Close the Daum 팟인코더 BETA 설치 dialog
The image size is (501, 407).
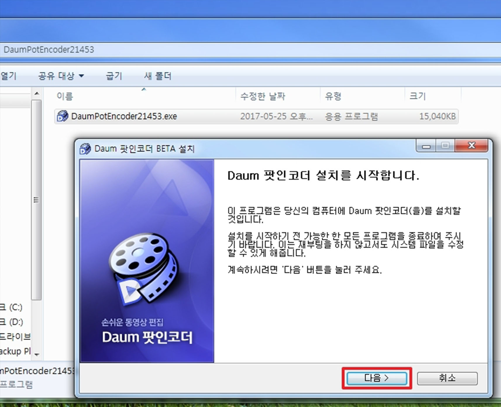click(x=471, y=145)
